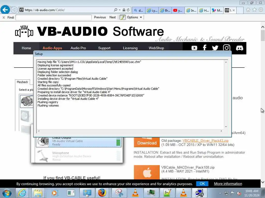Viewport: 265px width, 198px height.
Task: Click the page scrollbar up arrow
Action: [x=263, y=27]
